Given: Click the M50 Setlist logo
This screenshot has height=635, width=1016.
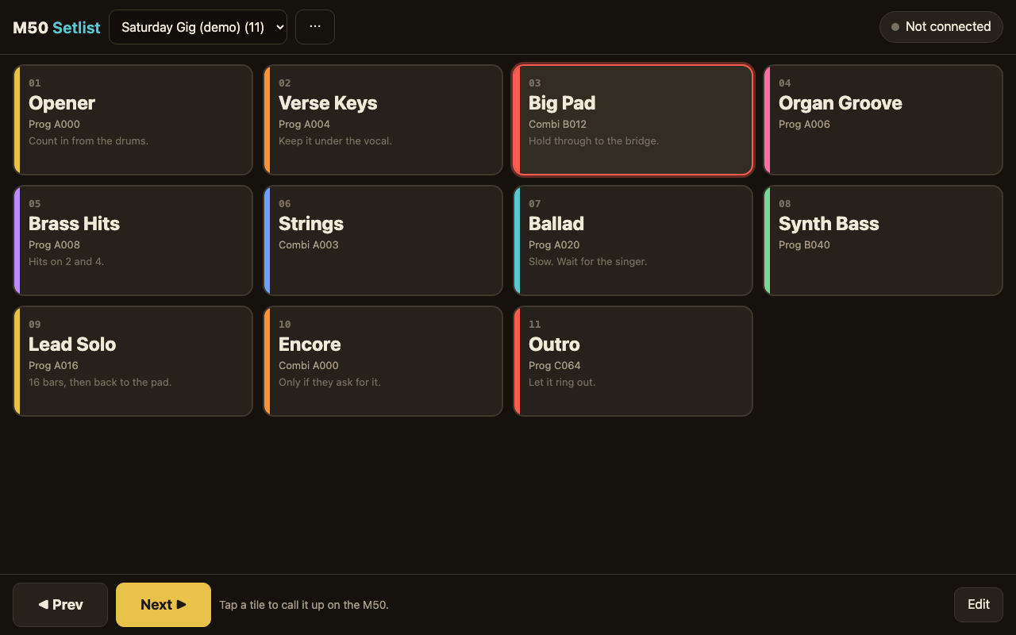Looking at the screenshot, I should click(56, 28).
